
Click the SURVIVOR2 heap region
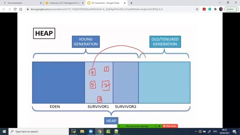pos(126,82)
